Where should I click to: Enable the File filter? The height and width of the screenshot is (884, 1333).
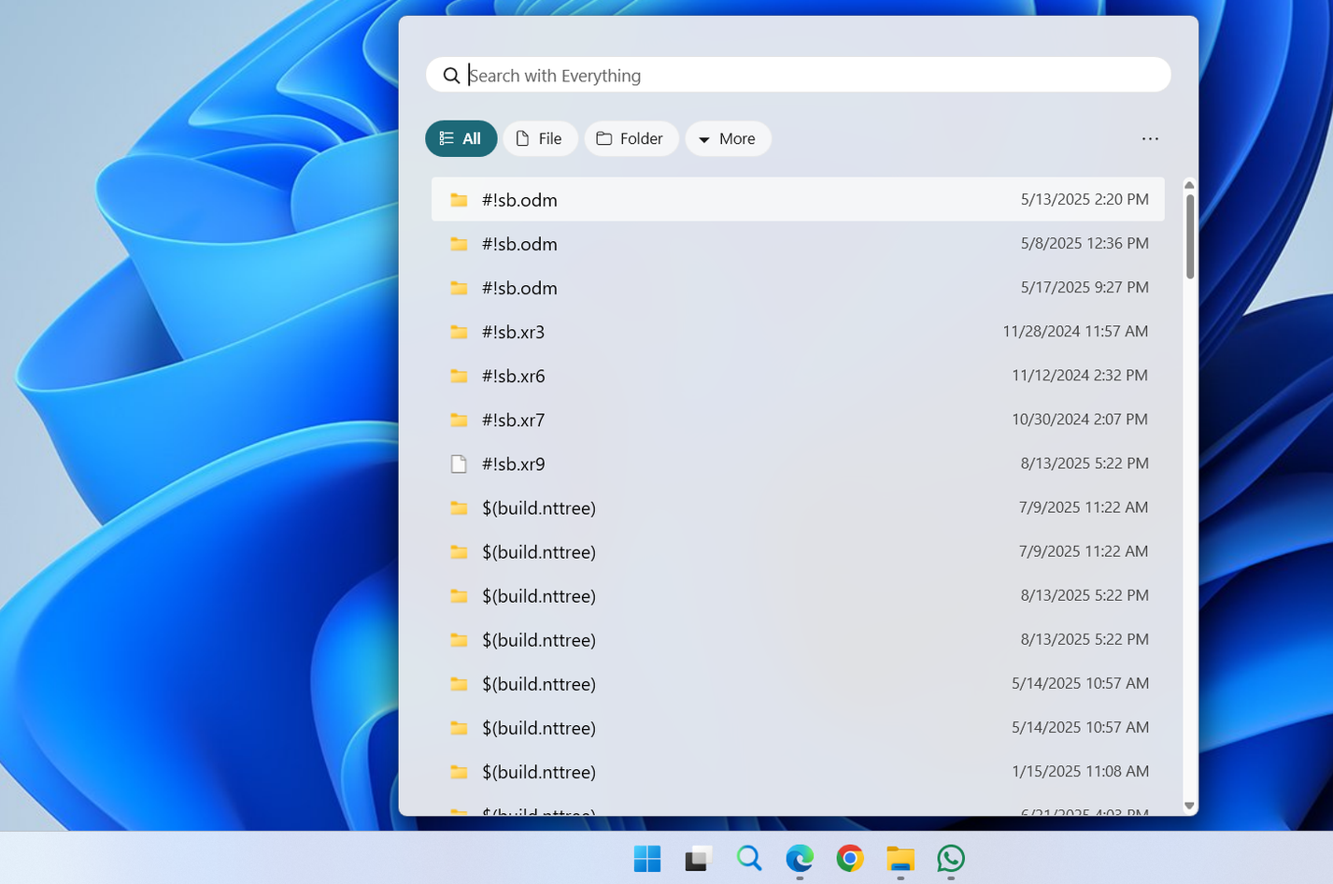[540, 138]
